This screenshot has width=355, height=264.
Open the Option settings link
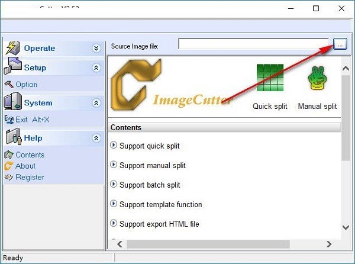(26, 85)
